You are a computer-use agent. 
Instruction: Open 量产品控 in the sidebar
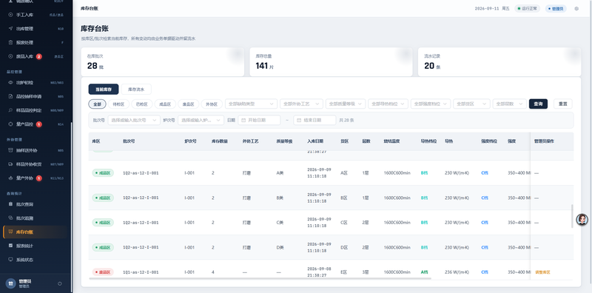coord(36,124)
